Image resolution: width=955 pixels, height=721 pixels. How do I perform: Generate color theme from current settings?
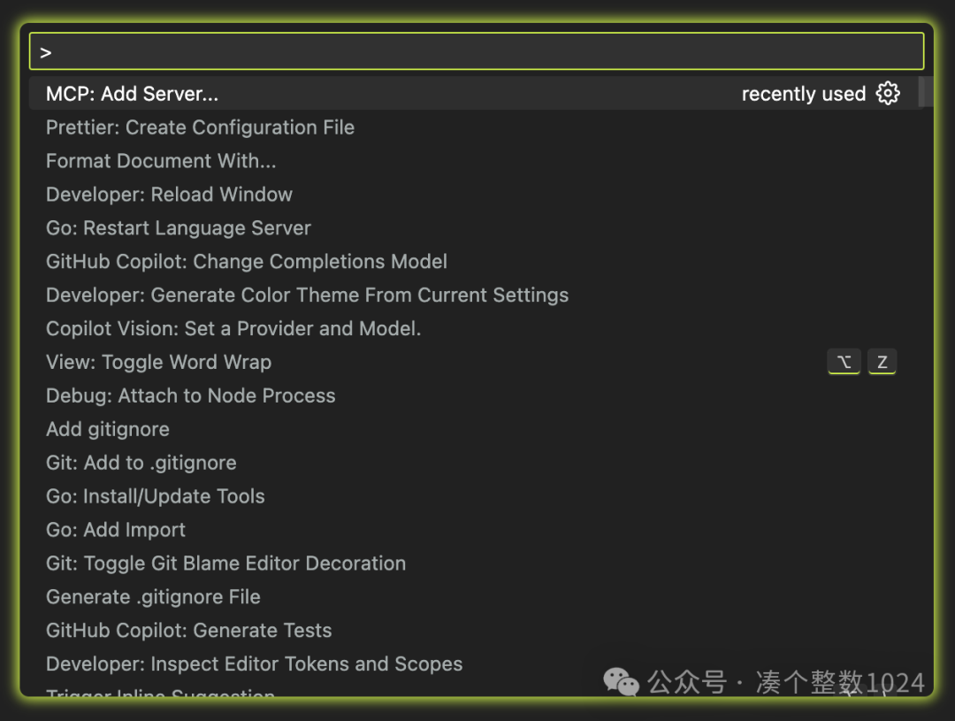pos(307,295)
